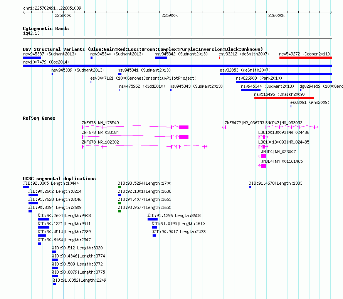The image size is (343, 299).
Task: Click the nsv945337 (Sudmant2013) variant label
Action: click(x=50, y=54)
